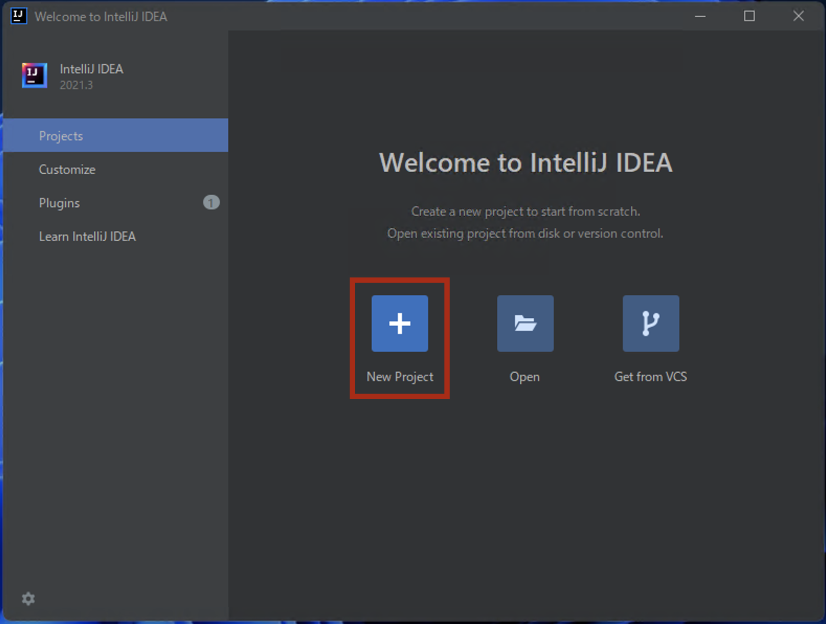Switch to the Customize tab

tap(116, 169)
